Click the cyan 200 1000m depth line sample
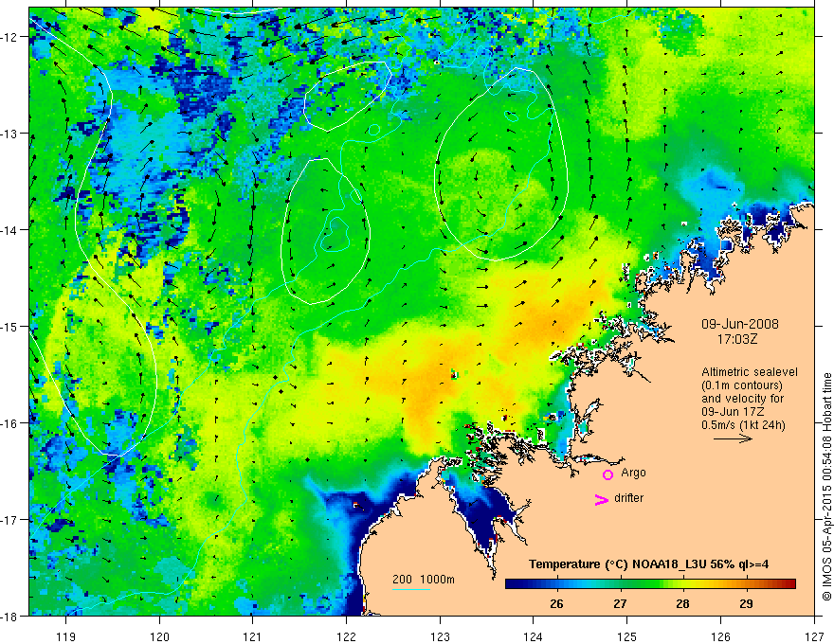834x644 pixels. tap(410, 589)
